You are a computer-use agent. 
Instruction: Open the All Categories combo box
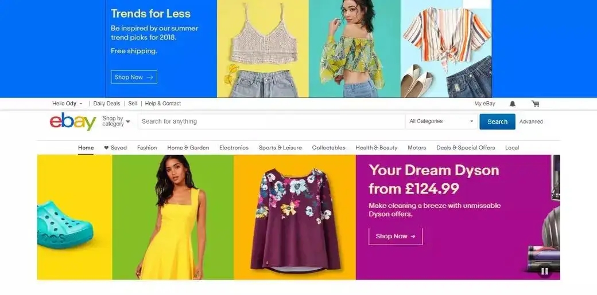(441, 121)
